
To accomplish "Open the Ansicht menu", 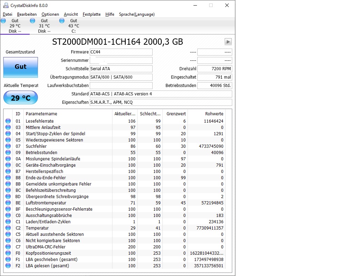I will (x=71, y=14).
